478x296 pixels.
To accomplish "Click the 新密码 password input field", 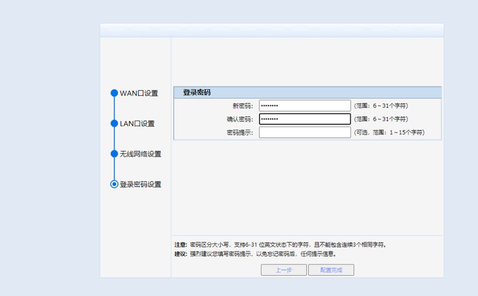I will [x=305, y=105].
